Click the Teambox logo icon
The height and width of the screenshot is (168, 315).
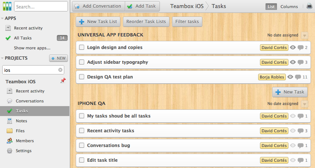(x=7, y=6)
